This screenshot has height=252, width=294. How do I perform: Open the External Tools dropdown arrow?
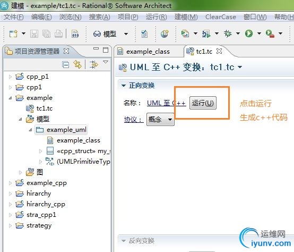[281, 33]
